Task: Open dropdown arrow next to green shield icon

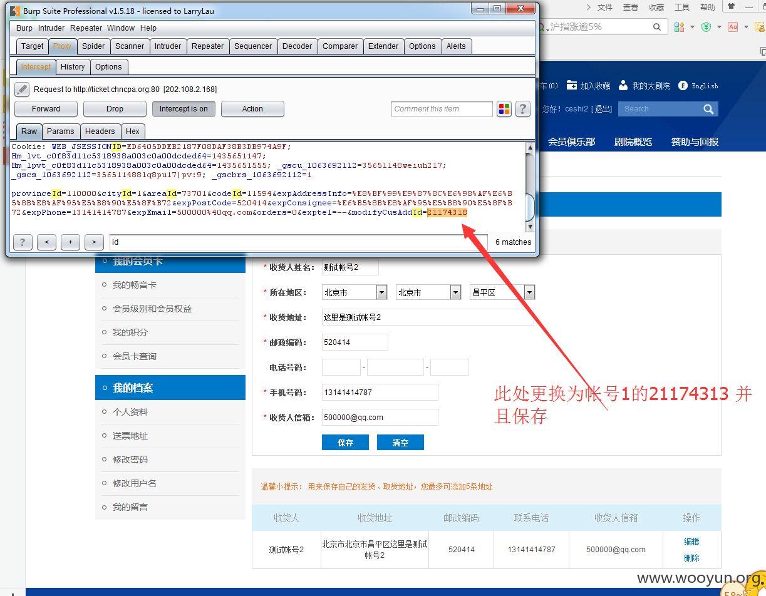Action: pyautogui.click(x=719, y=27)
